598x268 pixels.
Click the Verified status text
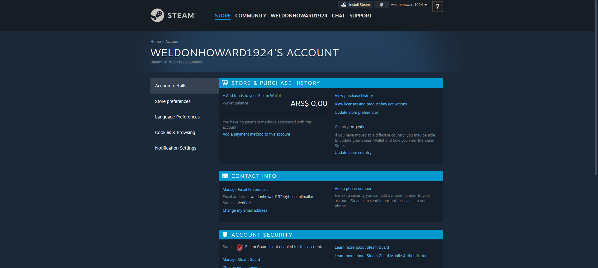pyautogui.click(x=244, y=203)
